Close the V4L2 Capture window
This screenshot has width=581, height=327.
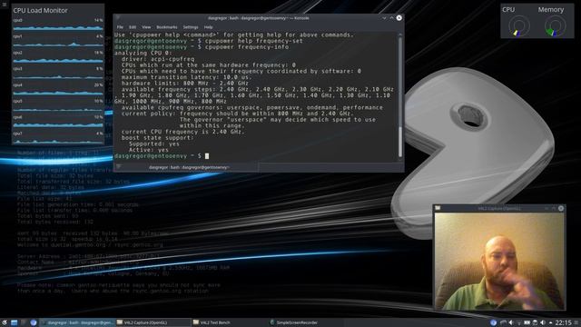pos(561,208)
